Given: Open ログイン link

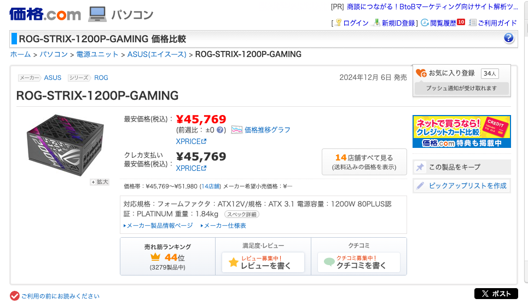Looking at the screenshot, I should click(x=356, y=23).
